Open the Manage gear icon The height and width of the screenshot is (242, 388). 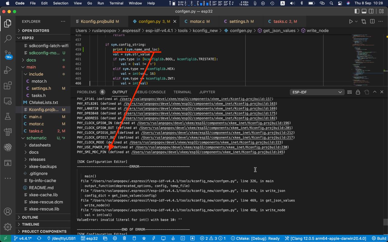[8, 227]
